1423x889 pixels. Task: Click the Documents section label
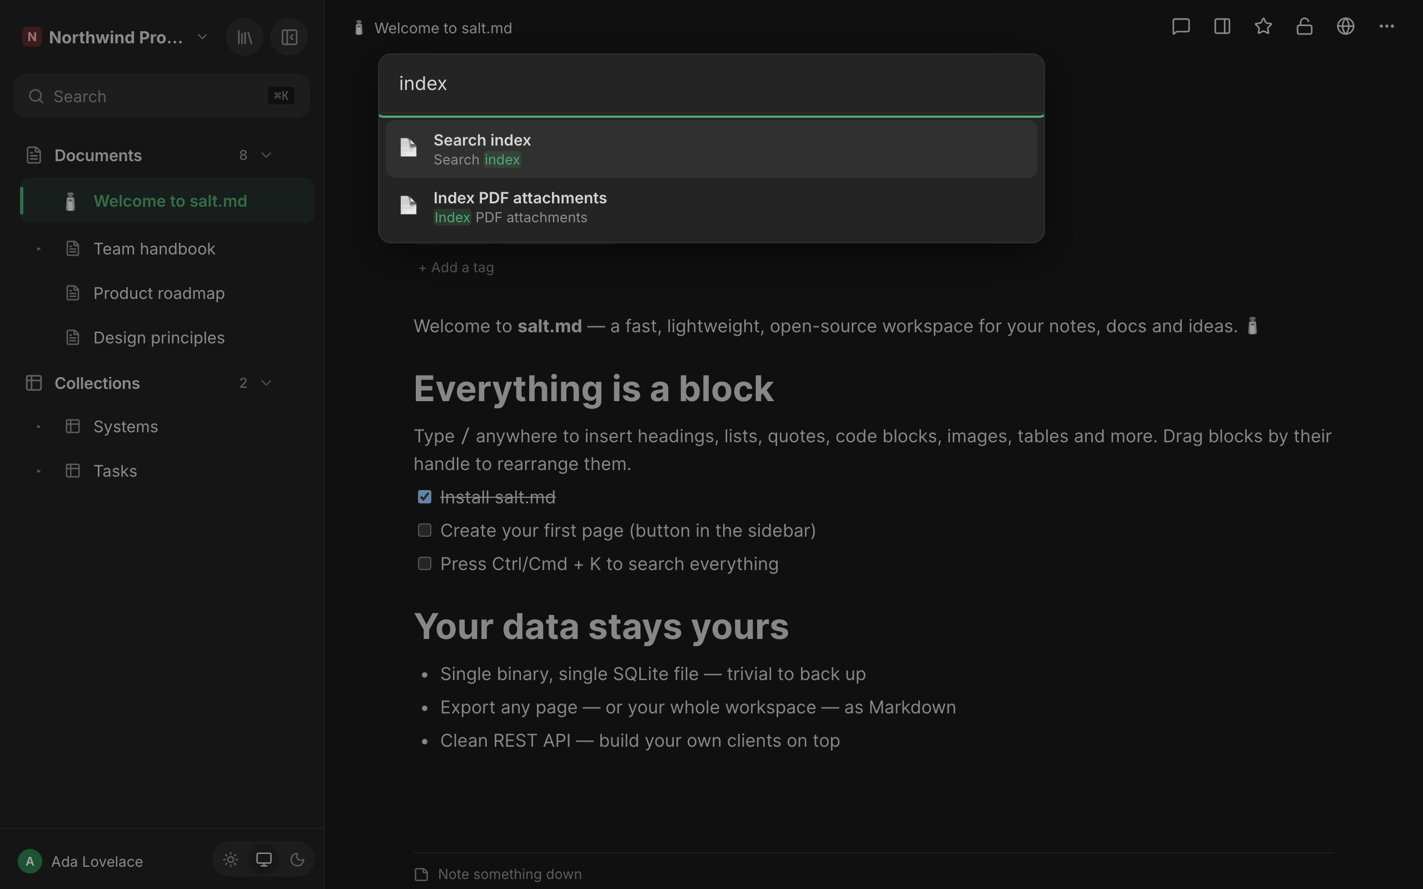[98, 155]
